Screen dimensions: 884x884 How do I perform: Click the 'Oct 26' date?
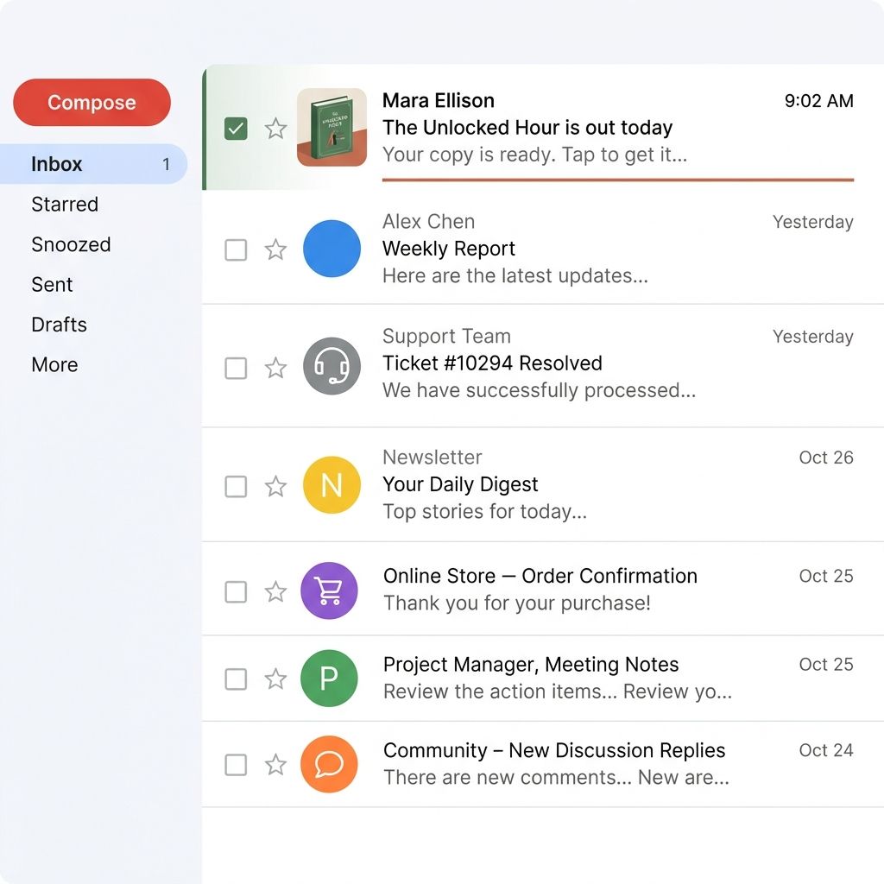(x=826, y=458)
